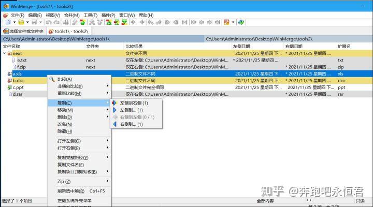Expand the 重新比较(M) submenu
The image size is (373, 207).
coord(79,93)
